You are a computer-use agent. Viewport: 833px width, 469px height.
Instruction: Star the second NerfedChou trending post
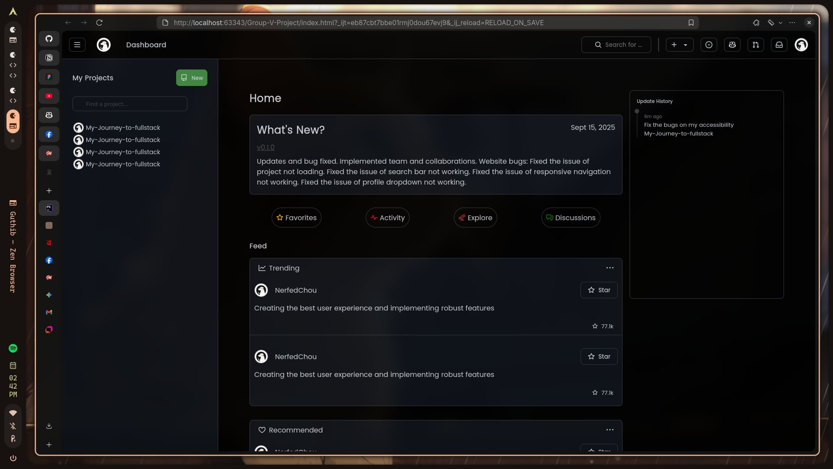[599, 357]
